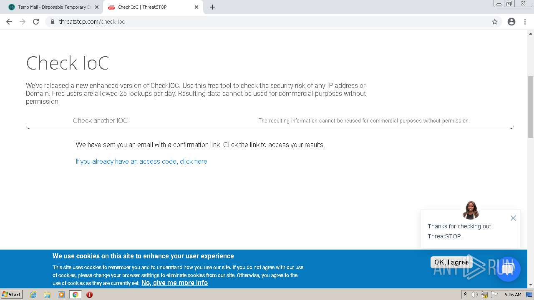This screenshot has height=300, width=534.
Task: Click the 'Thanks for checking out ThreatSTOP' message
Action: pos(459,231)
